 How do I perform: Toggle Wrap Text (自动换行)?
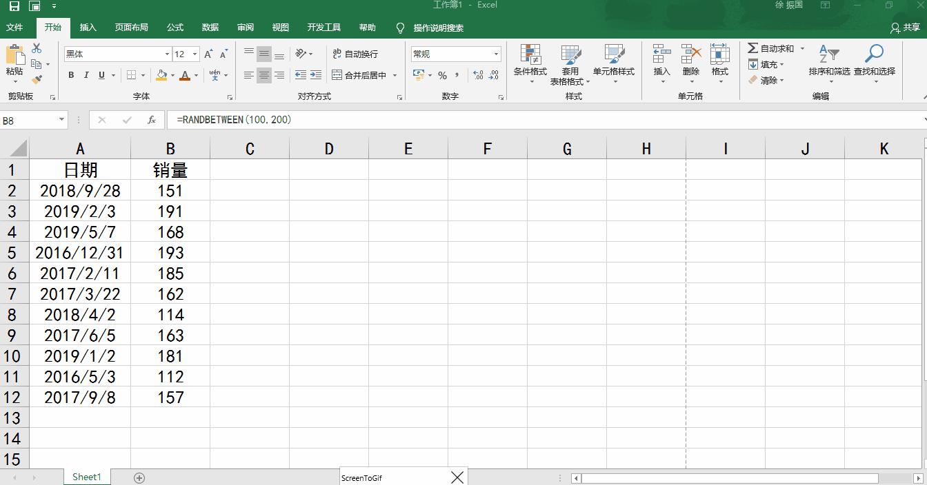pyautogui.click(x=355, y=54)
